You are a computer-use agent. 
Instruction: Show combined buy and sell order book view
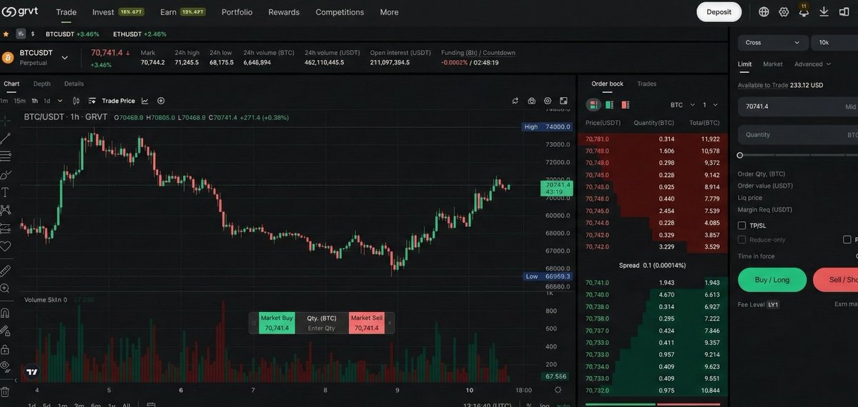(593, 105)
